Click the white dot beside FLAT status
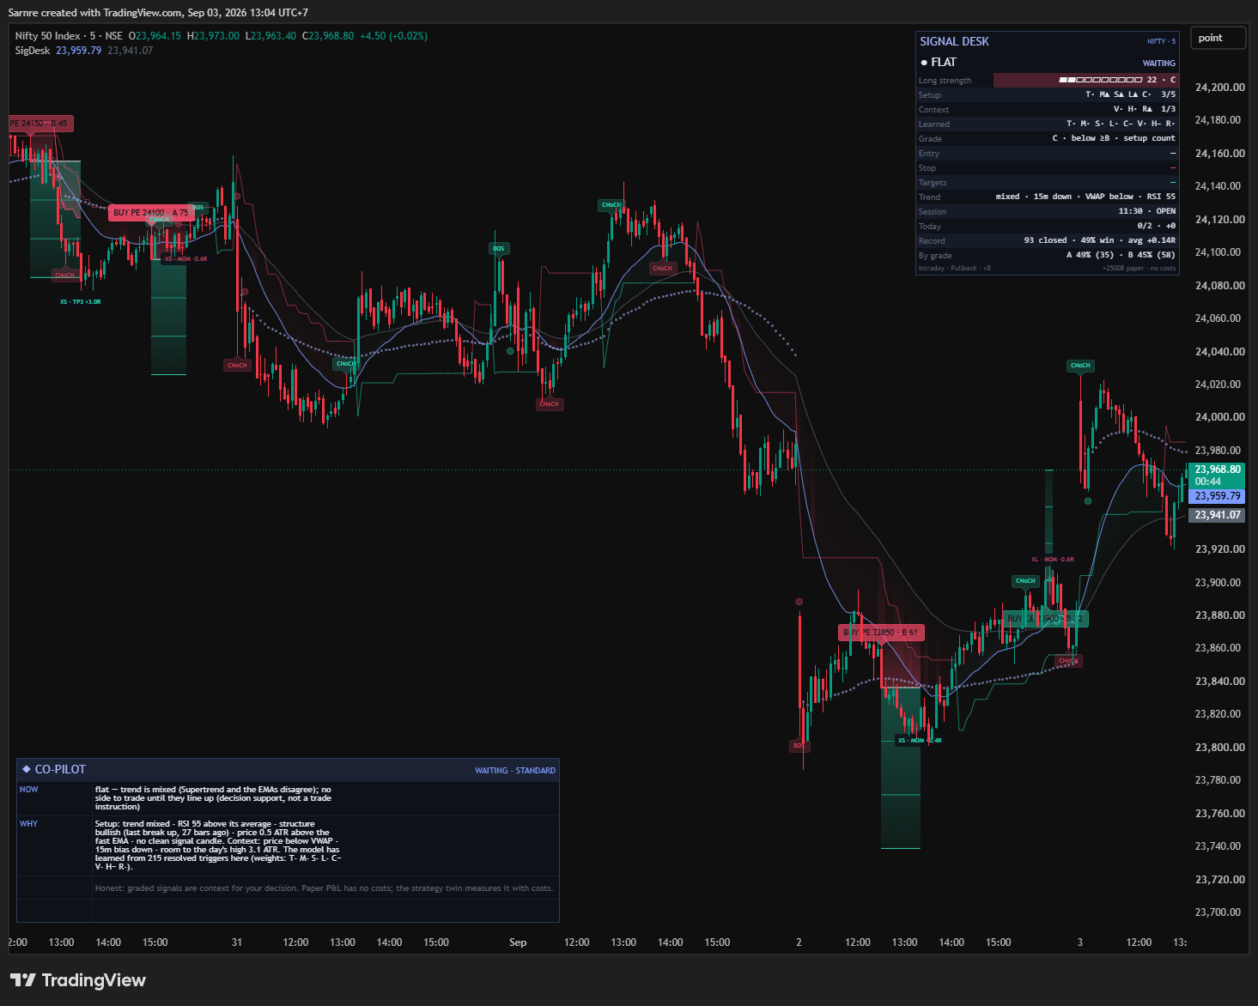This screenshot has width=1258, height=1006. 924,63
